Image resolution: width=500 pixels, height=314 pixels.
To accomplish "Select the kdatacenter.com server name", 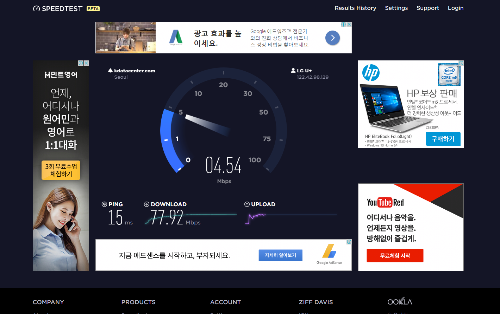I will pos(135,71).
